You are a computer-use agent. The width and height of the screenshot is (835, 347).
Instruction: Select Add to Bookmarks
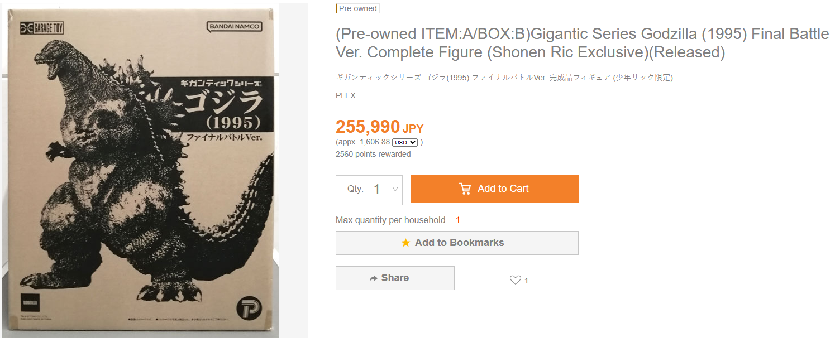(x=457, y=243)
